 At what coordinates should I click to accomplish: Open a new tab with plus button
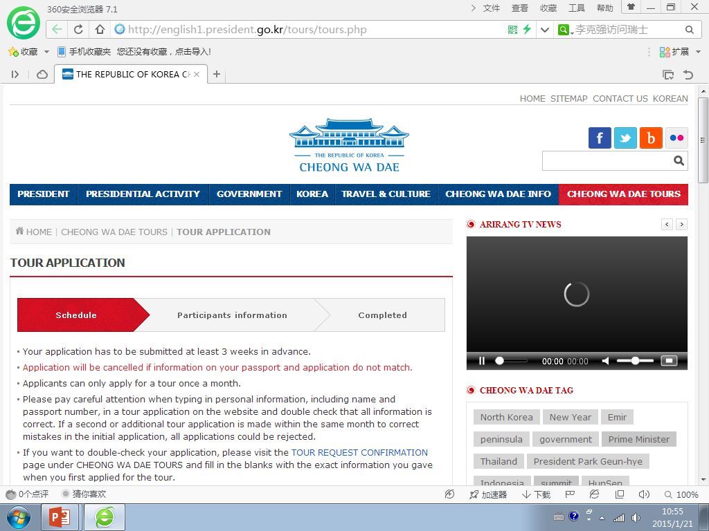tap(217, 74)
